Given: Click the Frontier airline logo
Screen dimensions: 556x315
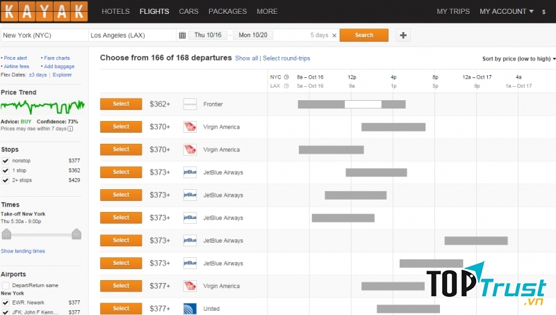Looking at the screenshot, I should [x=190, y=104].
